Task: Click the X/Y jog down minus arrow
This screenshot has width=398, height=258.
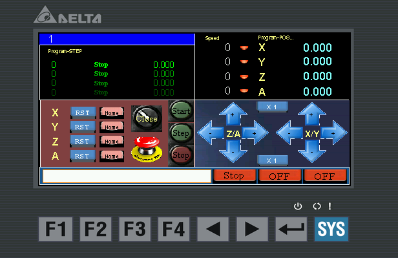Action: click(311, 151)
